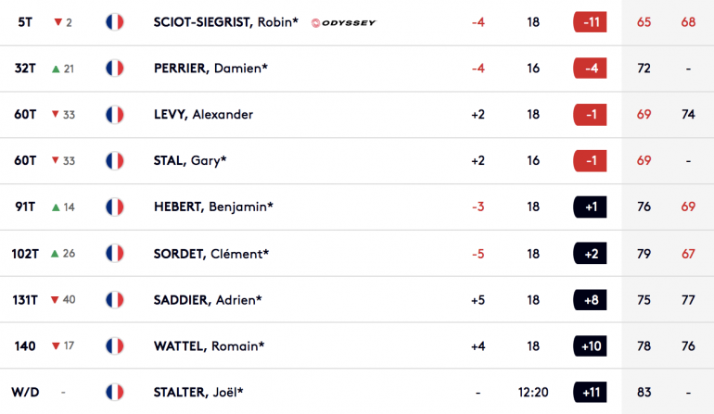The image size is (714, 414).
Task: Click round one score 83 for STALTER
Action: [x=644, y=392]
